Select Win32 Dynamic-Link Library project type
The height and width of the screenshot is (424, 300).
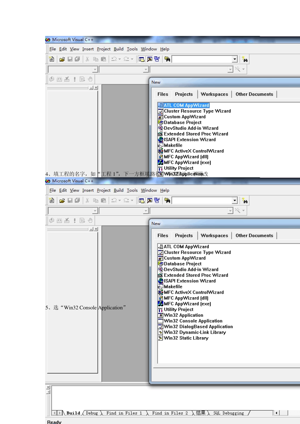(192, 332)
